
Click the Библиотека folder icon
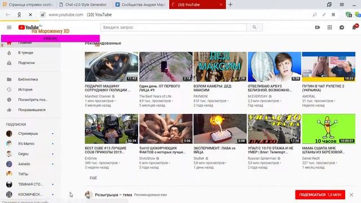click(x=9, y=80)
